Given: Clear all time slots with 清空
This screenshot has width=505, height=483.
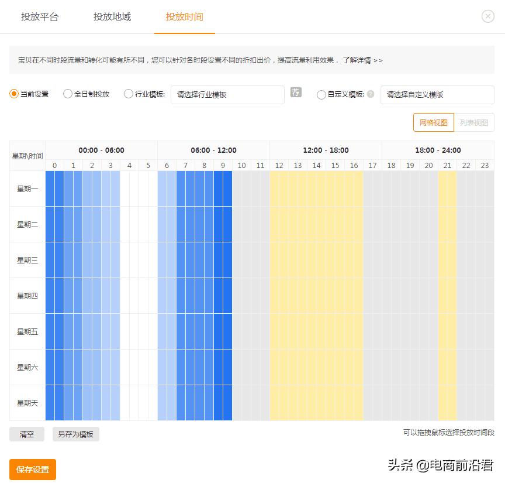Looking at the screenshot, I should tap(27, 434).
